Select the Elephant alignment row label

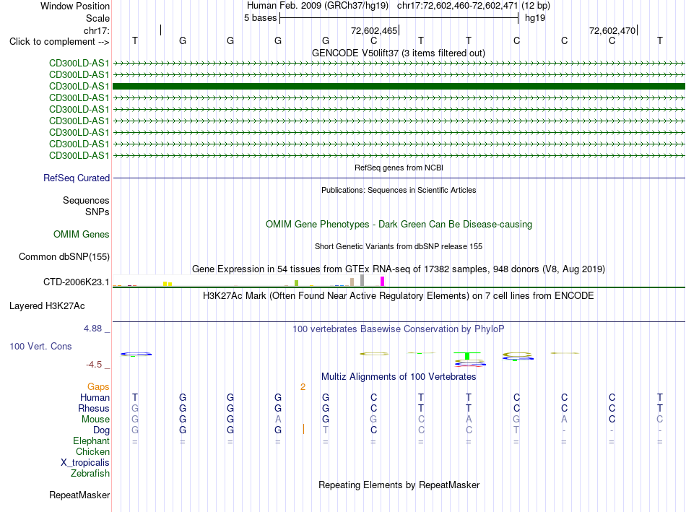pos(92,441)
